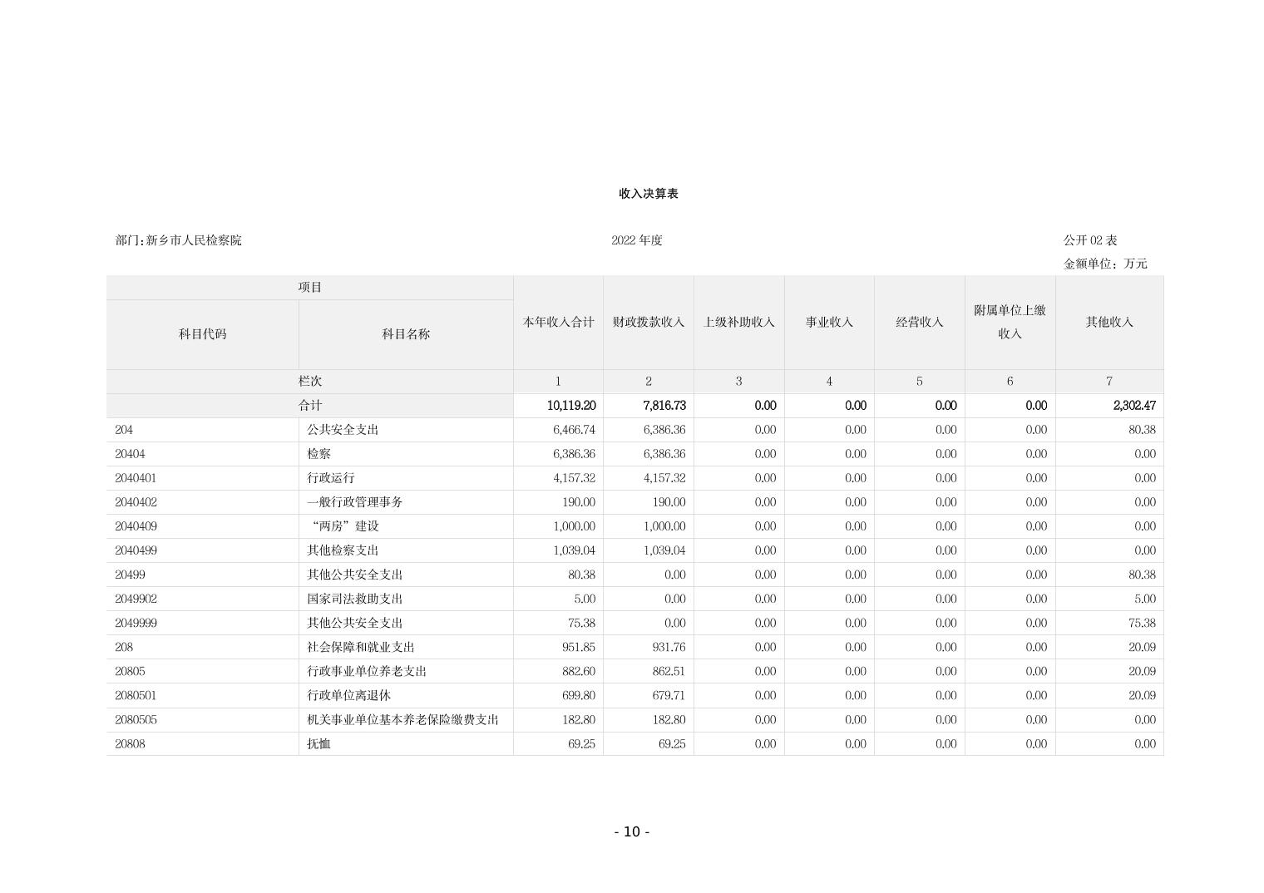
Task: Select subject code 2040409 cell
Action: tap(136, 526)
